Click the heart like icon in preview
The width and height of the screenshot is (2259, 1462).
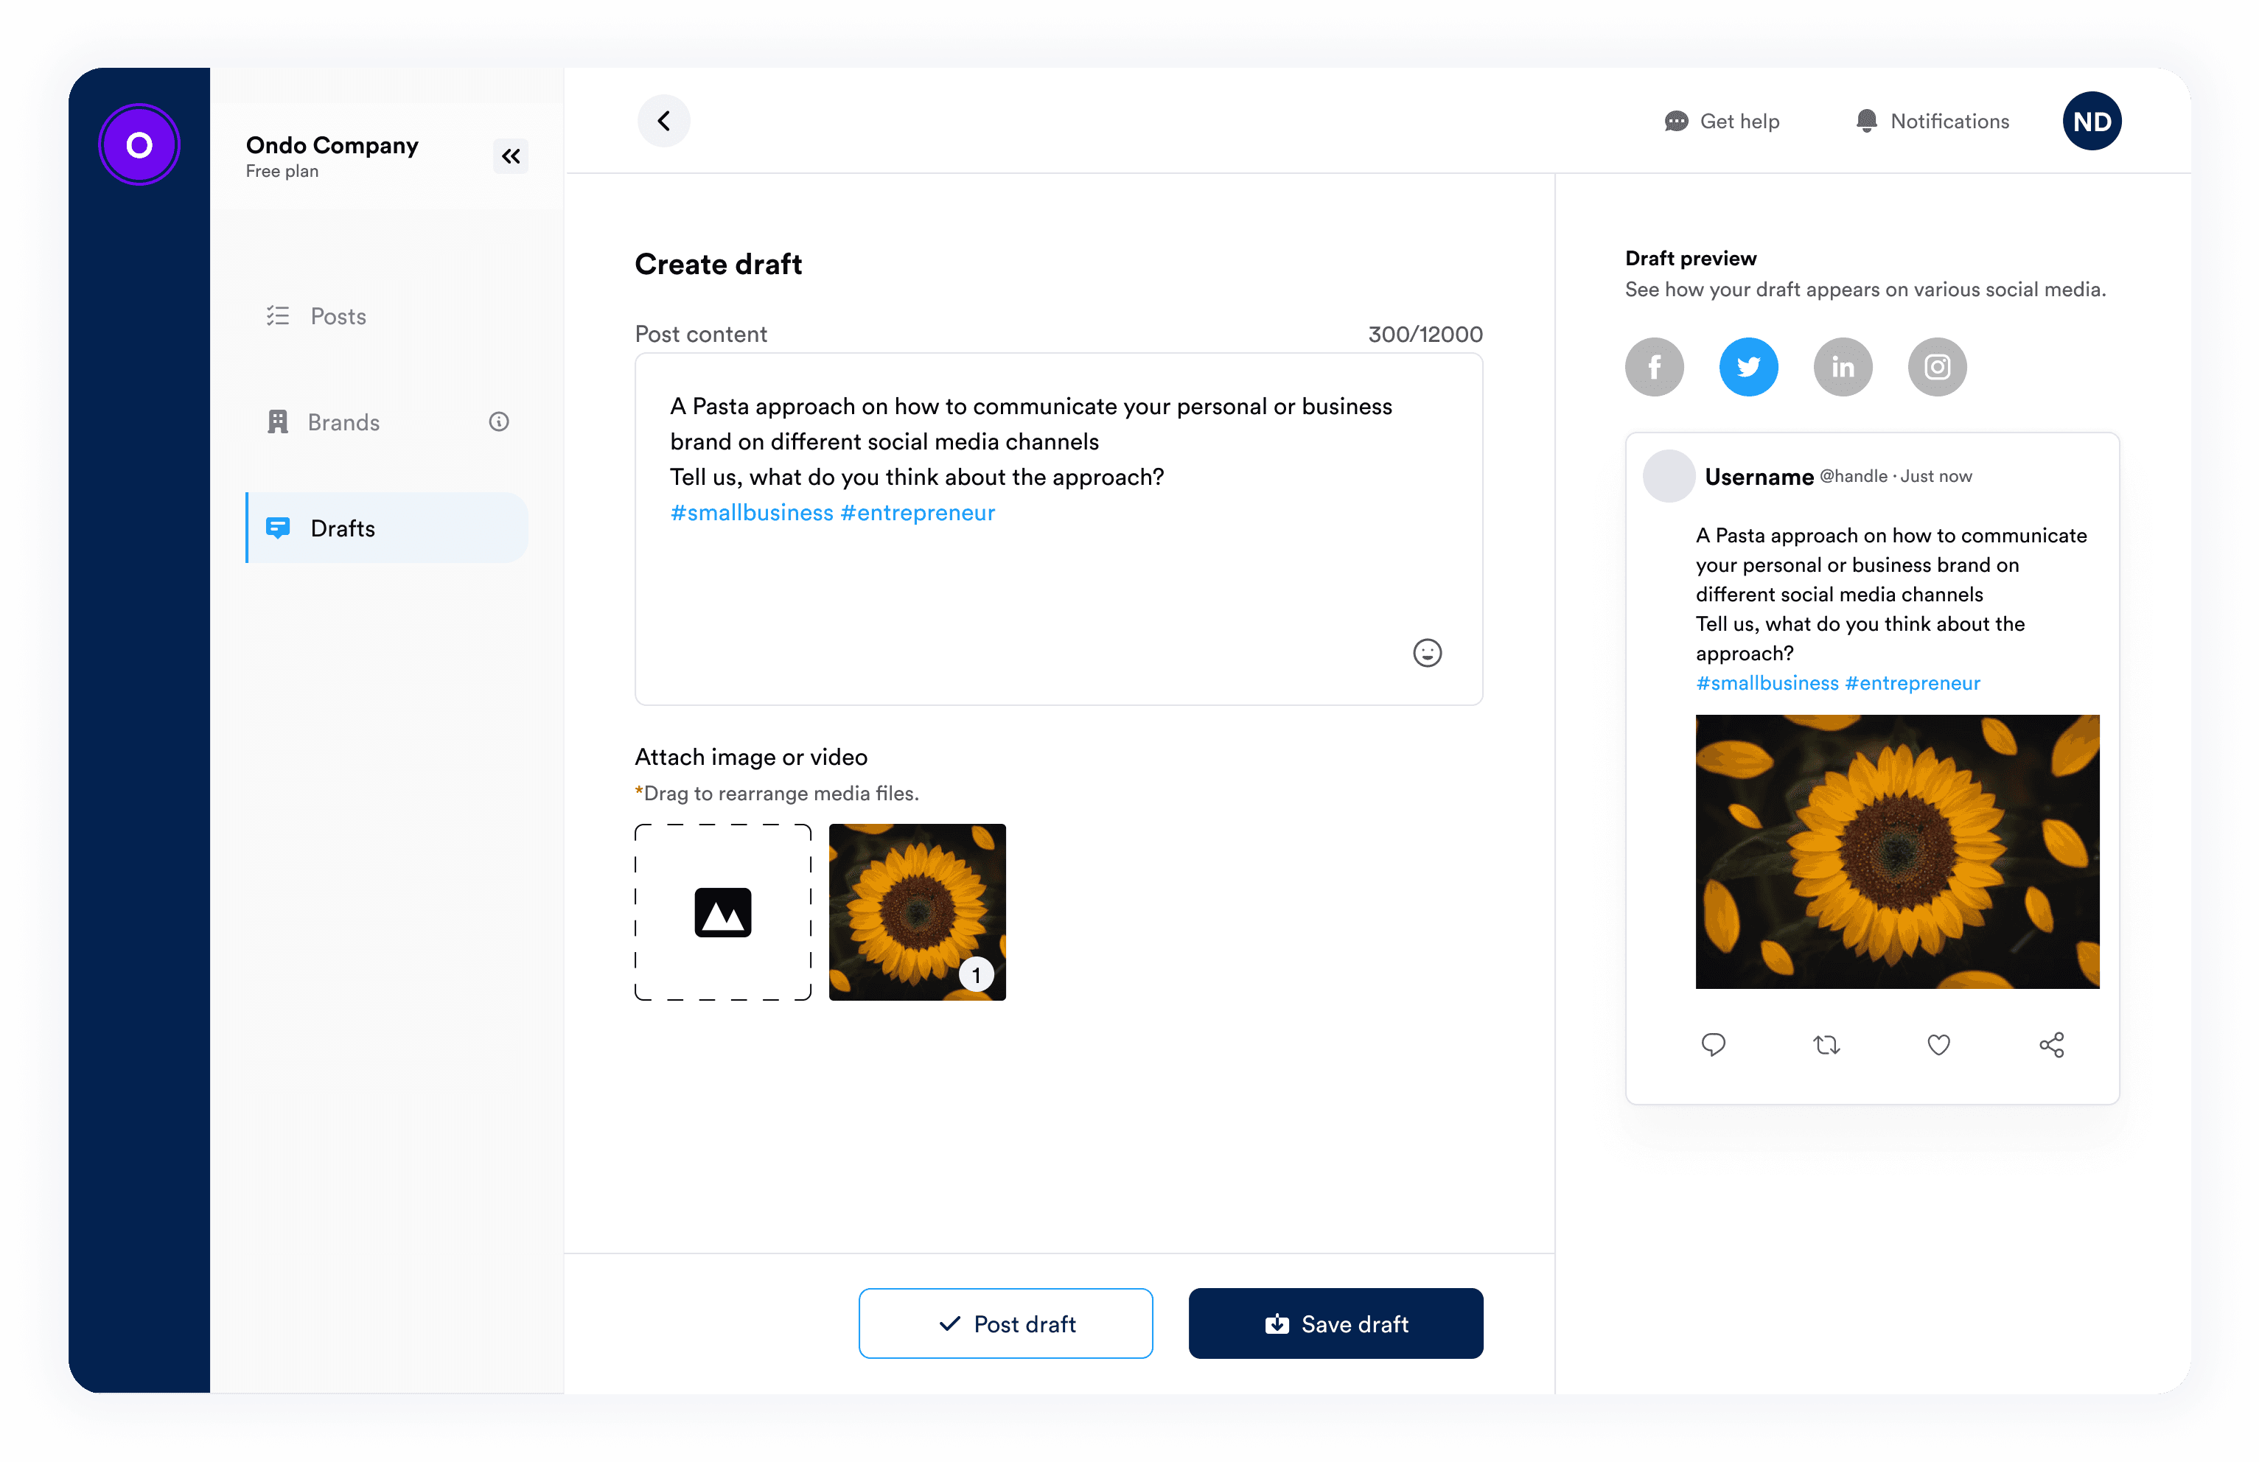click(1938, 1045)
